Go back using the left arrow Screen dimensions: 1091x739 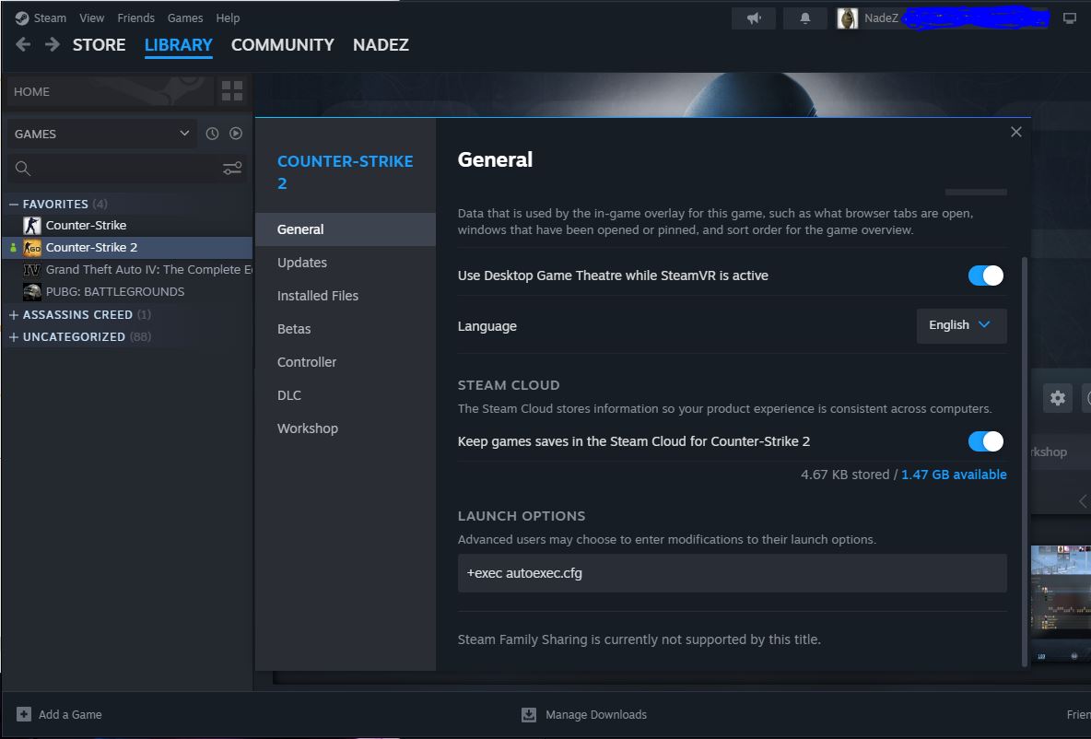click(x=23, y=44)
